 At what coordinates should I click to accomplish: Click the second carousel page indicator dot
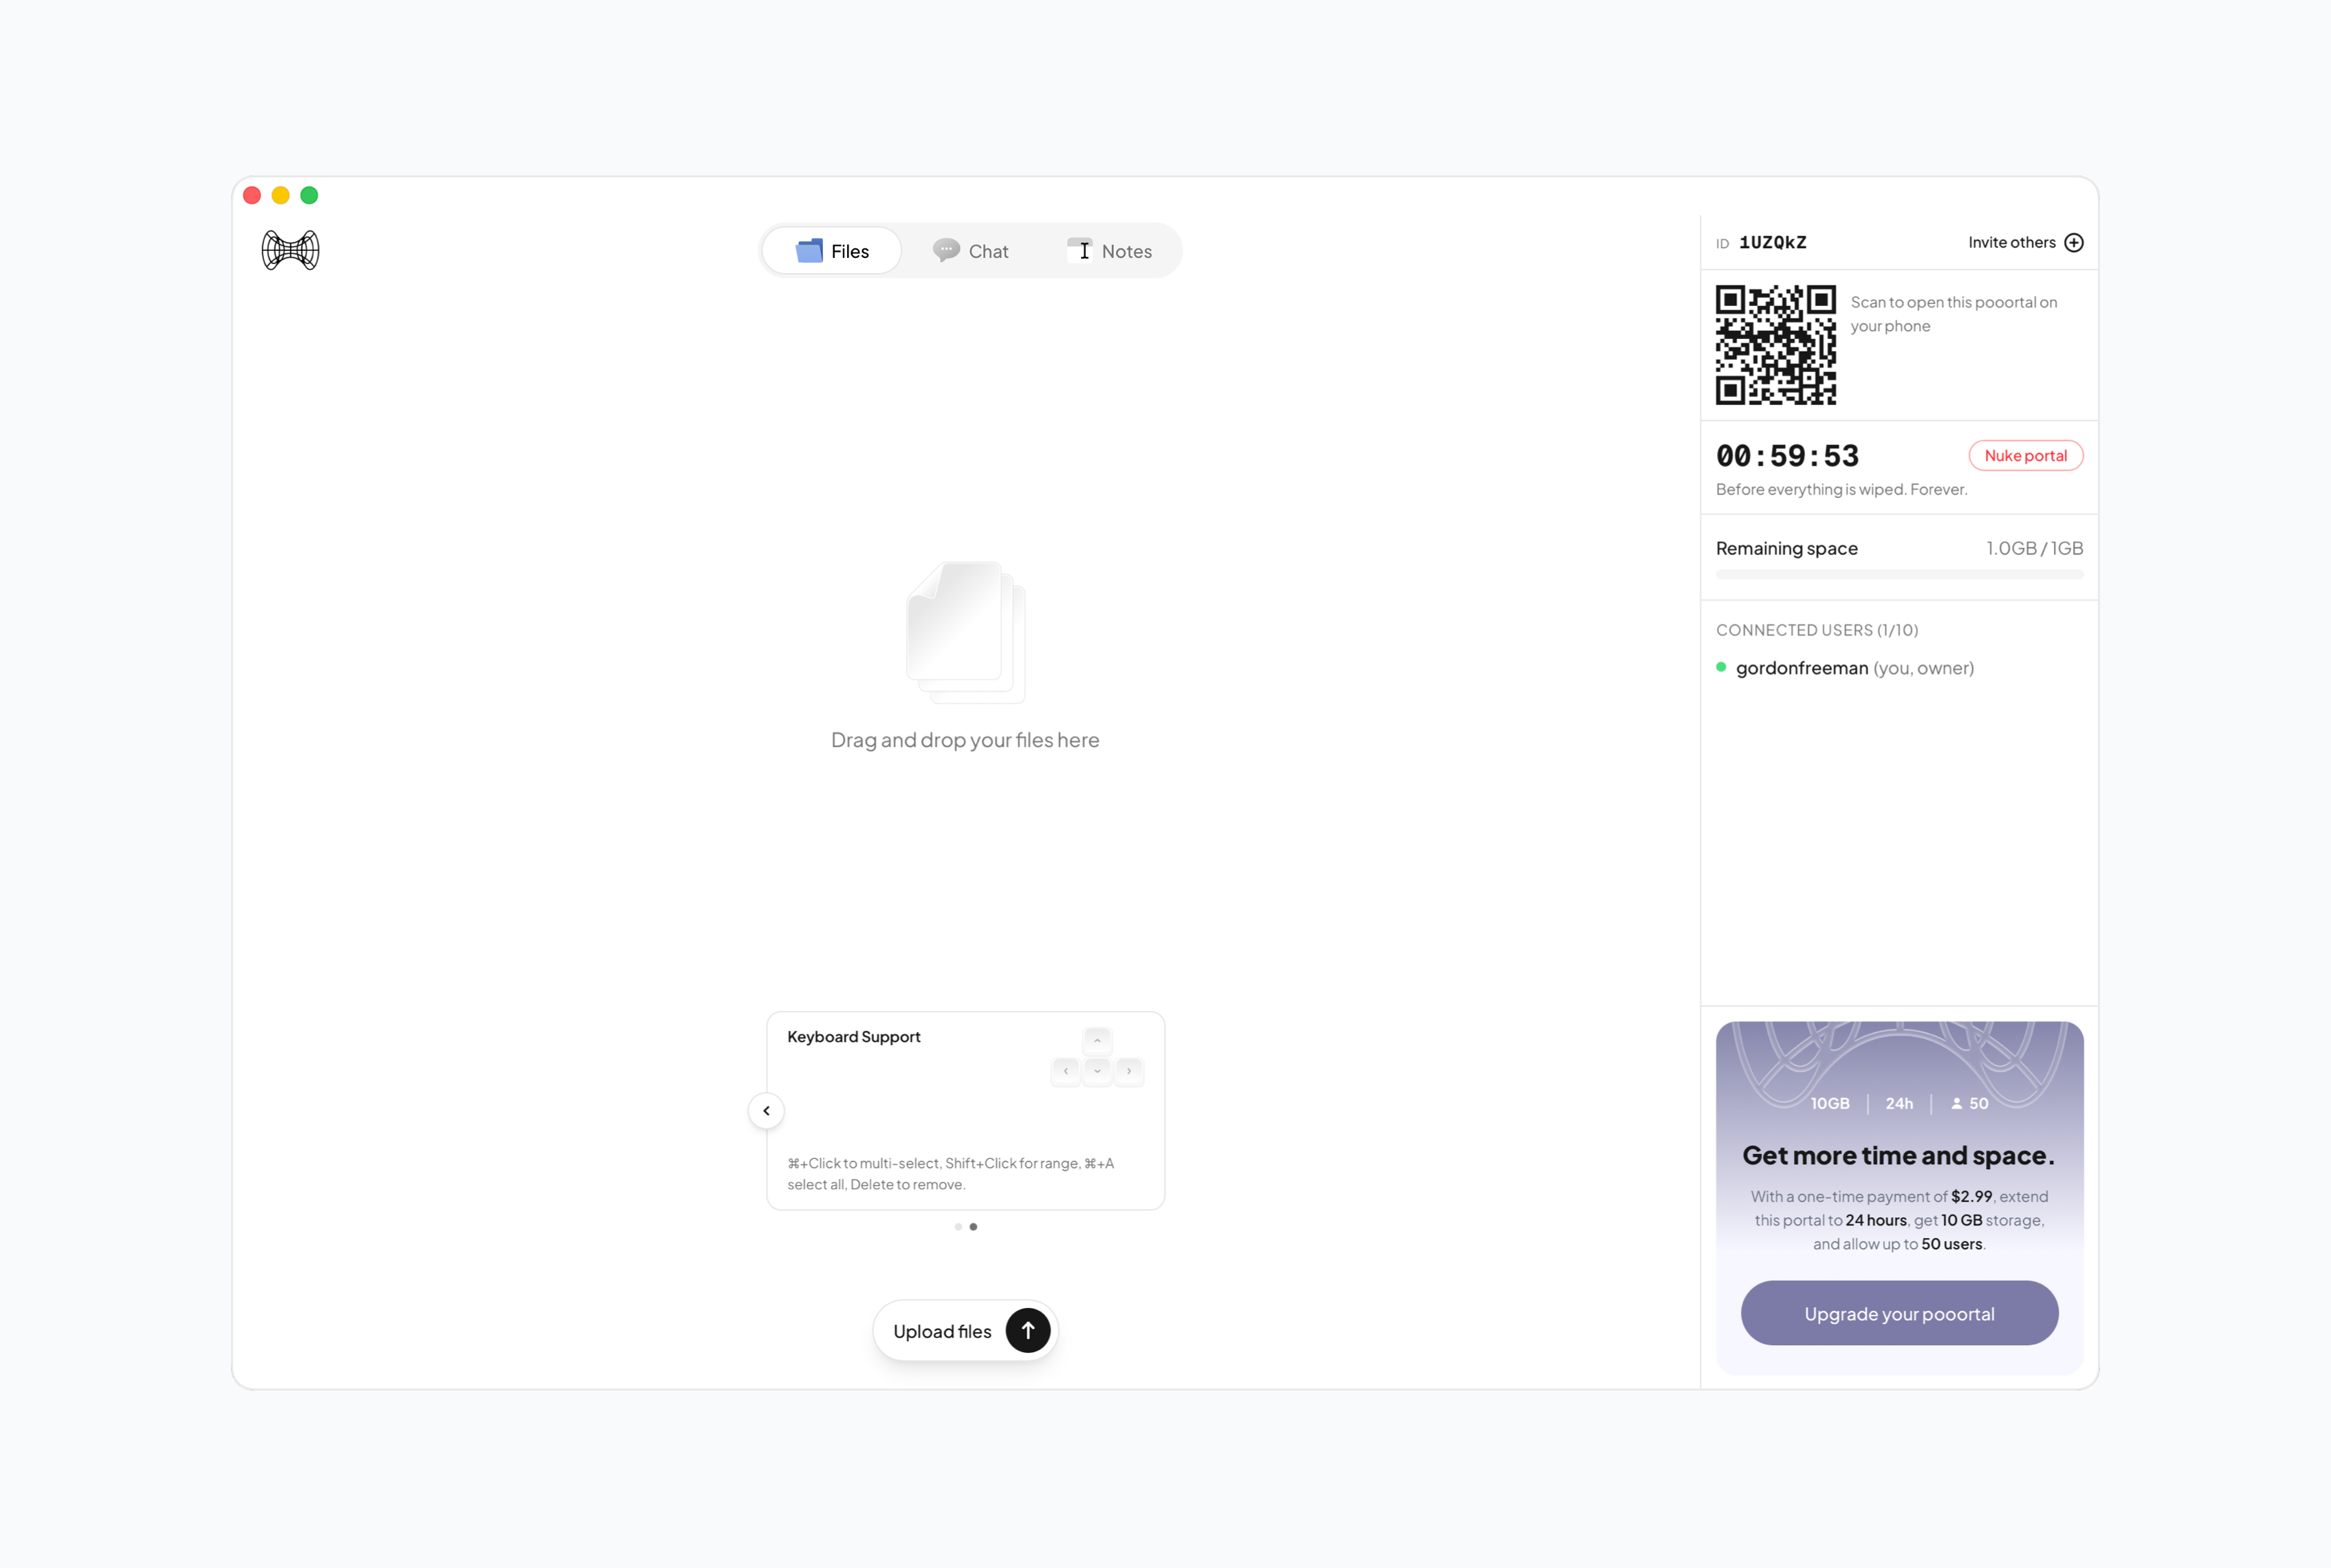(974, 1227)
